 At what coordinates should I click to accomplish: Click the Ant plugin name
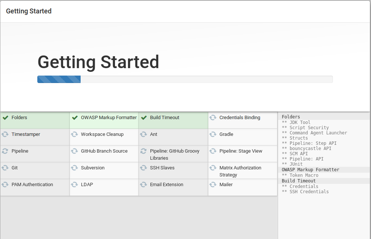click(153, 134)
